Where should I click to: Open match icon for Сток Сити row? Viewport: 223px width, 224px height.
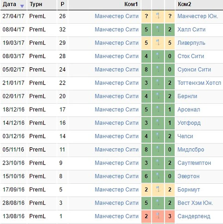pyautogui.click(x=158, y=56)
